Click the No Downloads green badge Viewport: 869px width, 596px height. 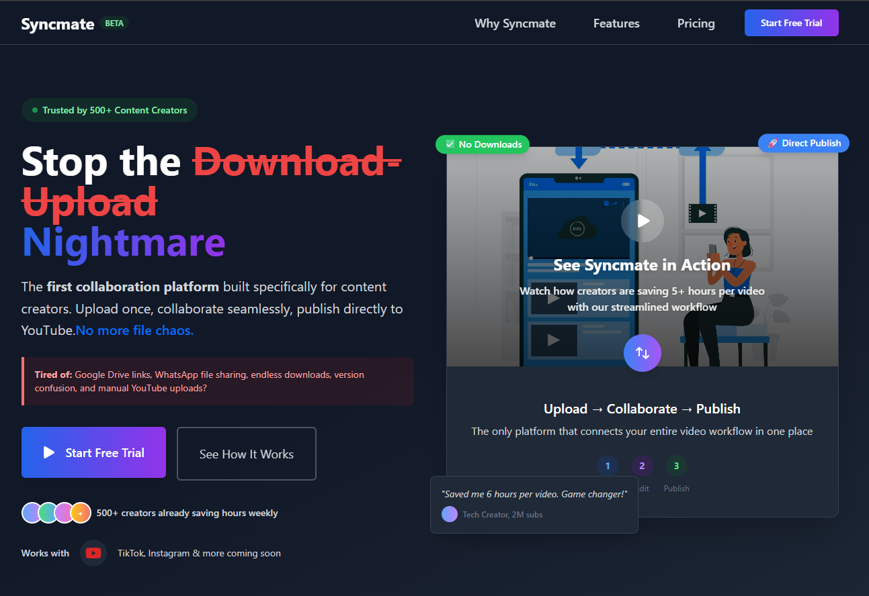[483, 144]
